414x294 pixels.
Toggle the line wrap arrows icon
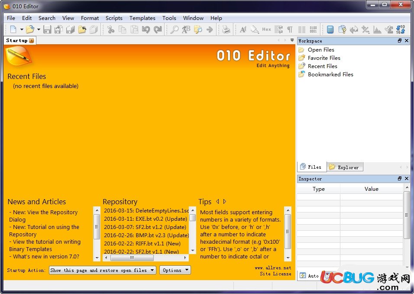[x=278, y=29]
